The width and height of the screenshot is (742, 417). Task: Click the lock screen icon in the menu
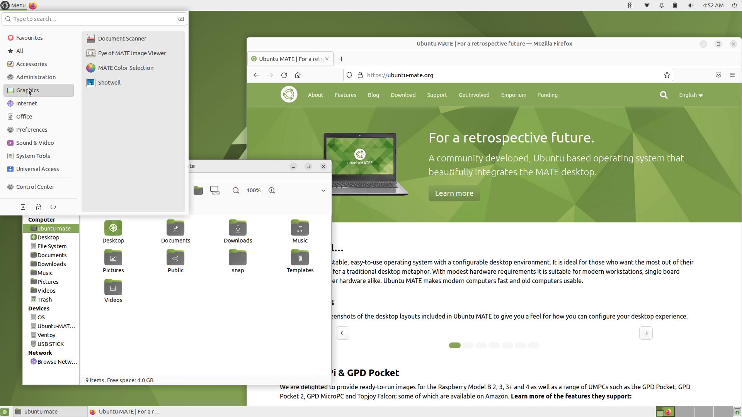click(38, 207)
